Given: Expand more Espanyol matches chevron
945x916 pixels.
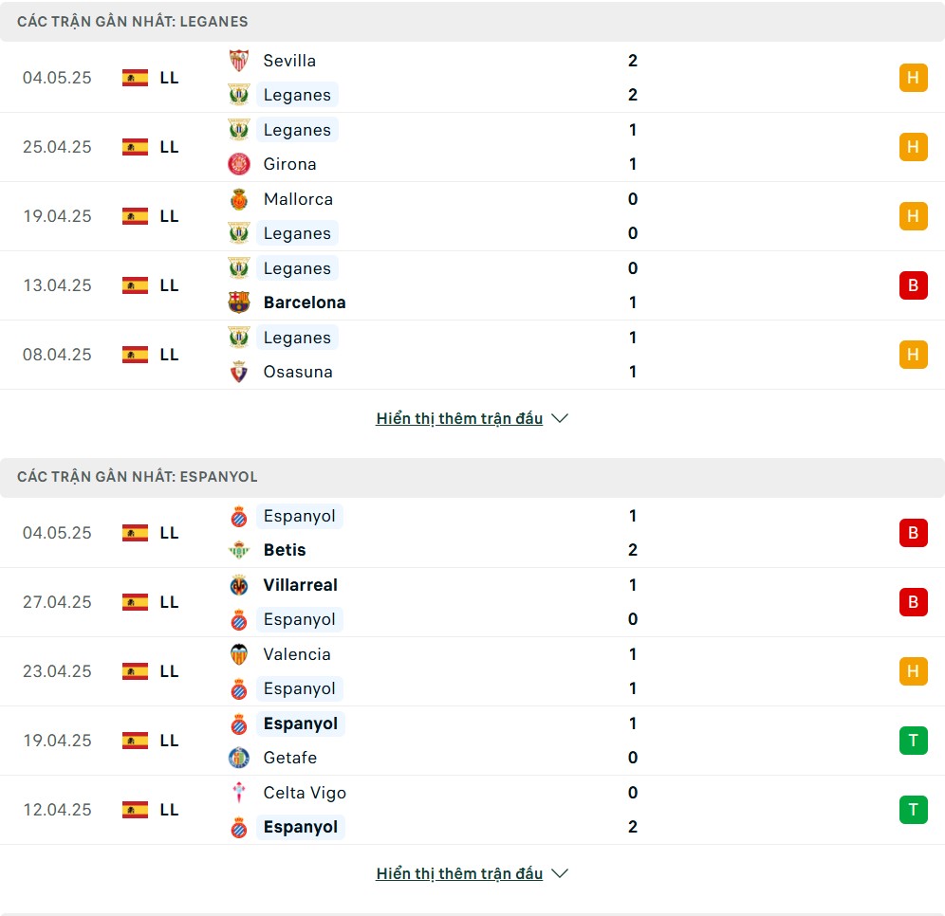Looking at the screenshot, I should (x=560, y=874).
